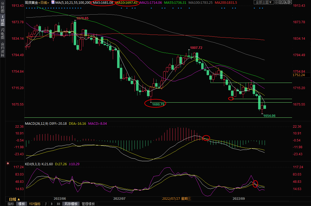Click the <日线> period label next to 现货黄金
Screen dimensions: 311x206
point(44,3)
